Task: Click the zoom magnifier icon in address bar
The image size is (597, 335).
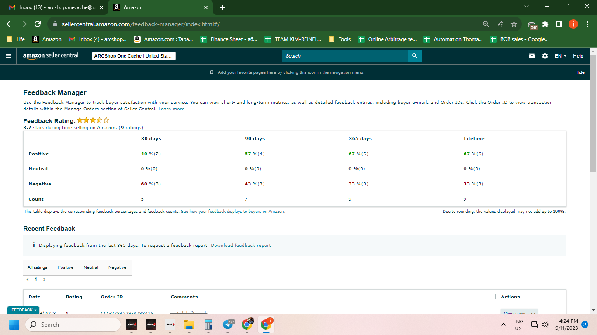Action: click(x=486, y=24)
